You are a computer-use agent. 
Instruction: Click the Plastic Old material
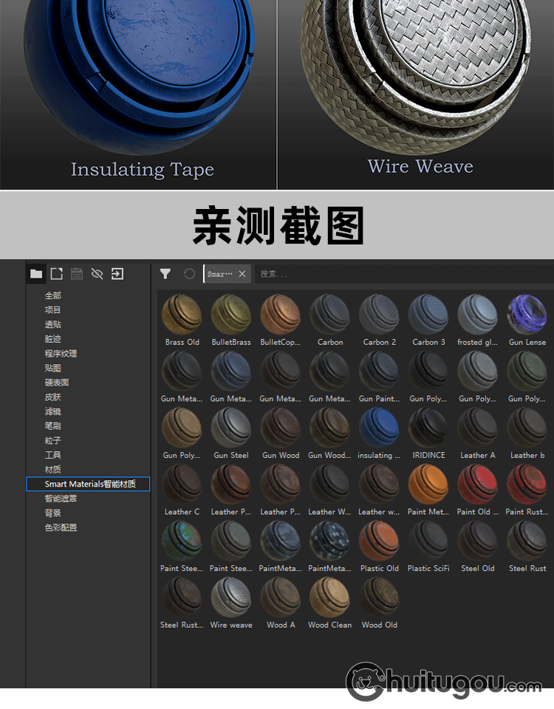click(x=379, y=541)
